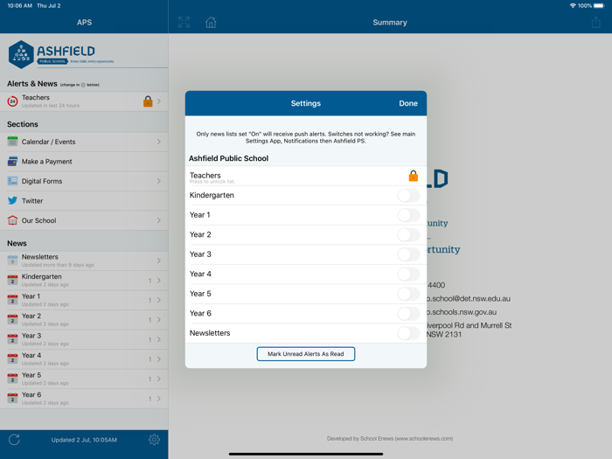Open Newsletters row chevron in sidebar
Viewport: 612px width, 459px height.
(159, 261)
